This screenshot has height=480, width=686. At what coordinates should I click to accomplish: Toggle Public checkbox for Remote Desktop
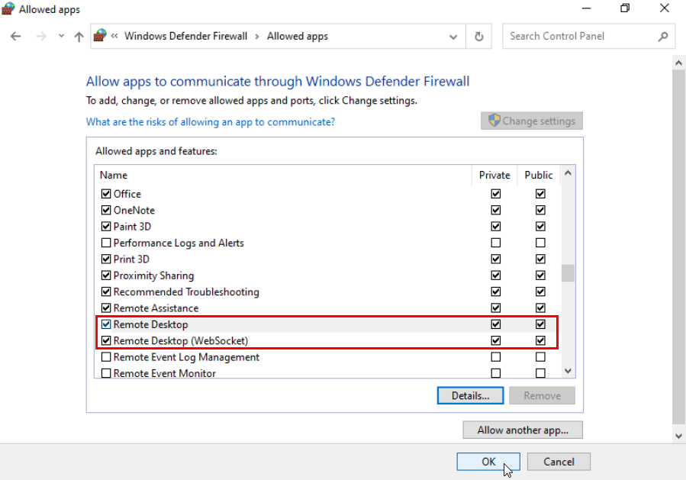point(540,324)
